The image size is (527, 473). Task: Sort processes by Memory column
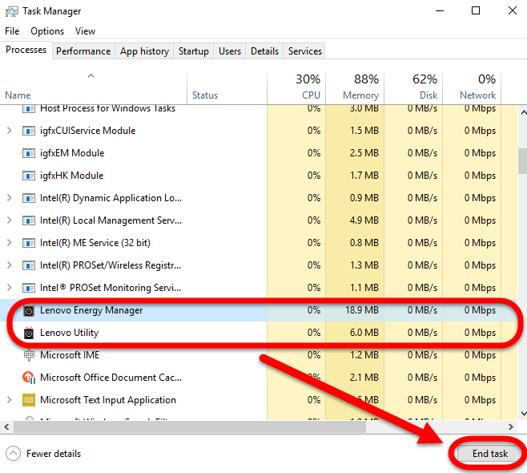[x=355, y=87]
